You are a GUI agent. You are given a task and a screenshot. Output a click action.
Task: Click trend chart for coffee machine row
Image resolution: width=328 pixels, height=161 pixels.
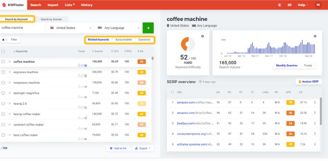pyautogui.click(x=82, y=65)
